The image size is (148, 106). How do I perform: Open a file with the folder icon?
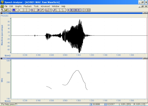pyautogui.click(x=6, y=10)
